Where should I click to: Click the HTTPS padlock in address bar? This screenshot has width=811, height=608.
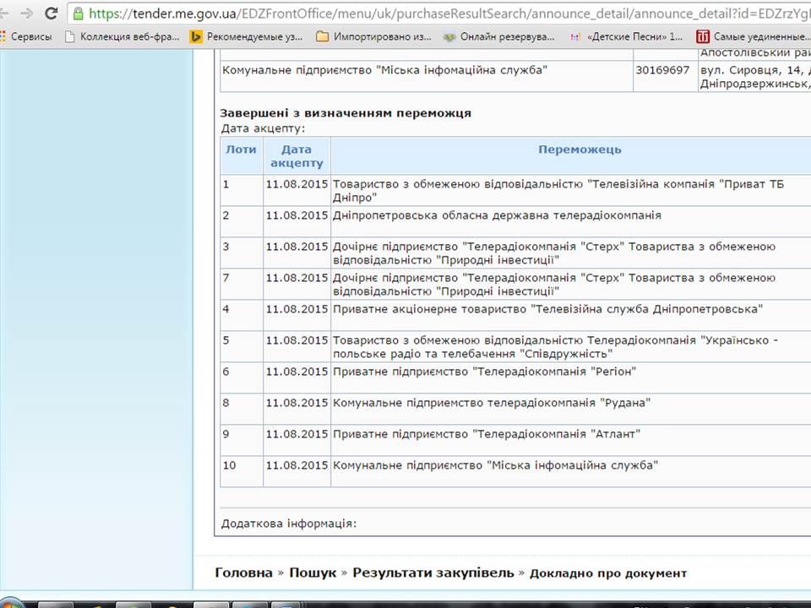[x=78, y=14]
